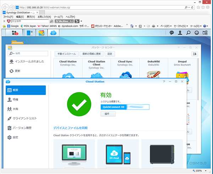Expand the McAfee toolbar options arrow

tap(81, 21)
